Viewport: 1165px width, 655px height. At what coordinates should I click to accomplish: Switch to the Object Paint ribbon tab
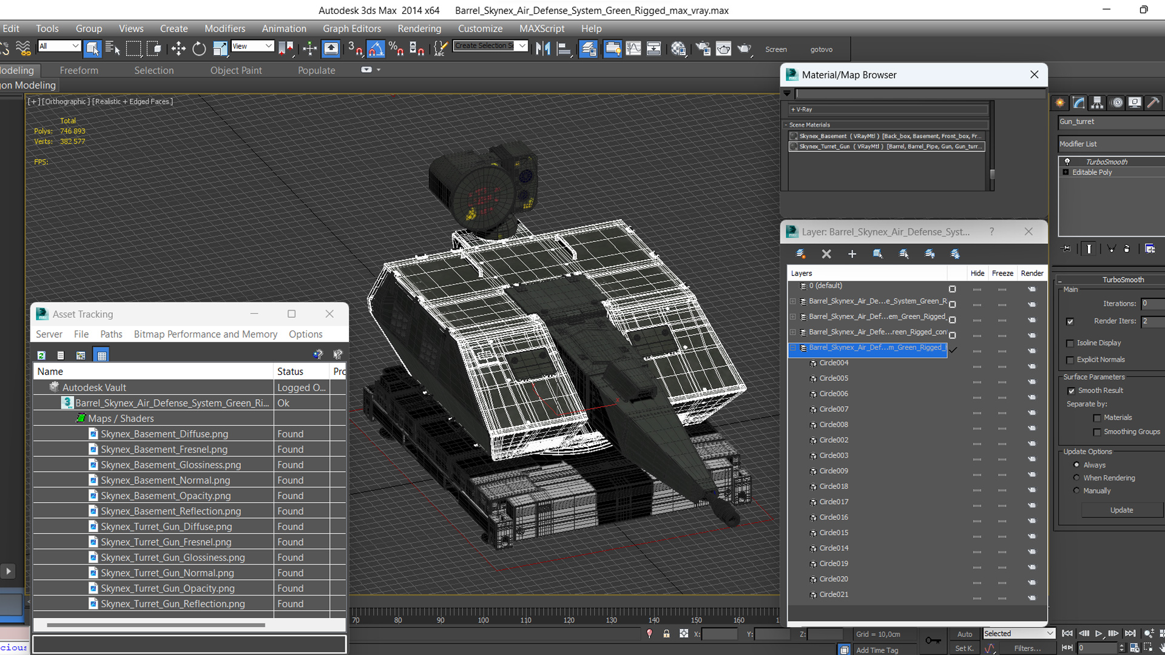coord(236,70)
